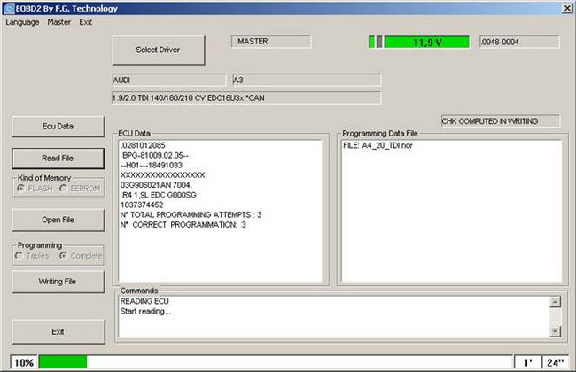Click the AUDI vehicle make field
576x372 pixels.
tap(169, 80)
